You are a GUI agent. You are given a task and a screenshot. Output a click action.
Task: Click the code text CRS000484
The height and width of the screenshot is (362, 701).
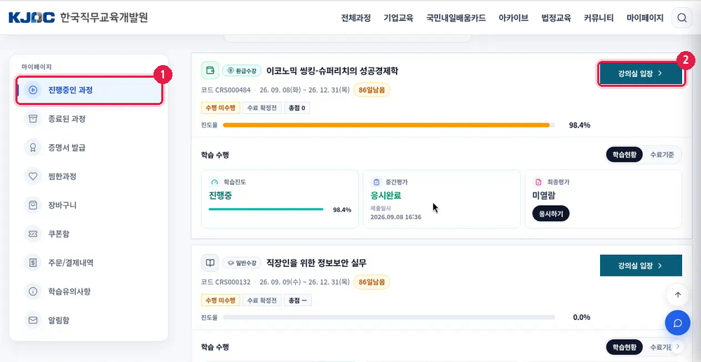tap(233, 90)
